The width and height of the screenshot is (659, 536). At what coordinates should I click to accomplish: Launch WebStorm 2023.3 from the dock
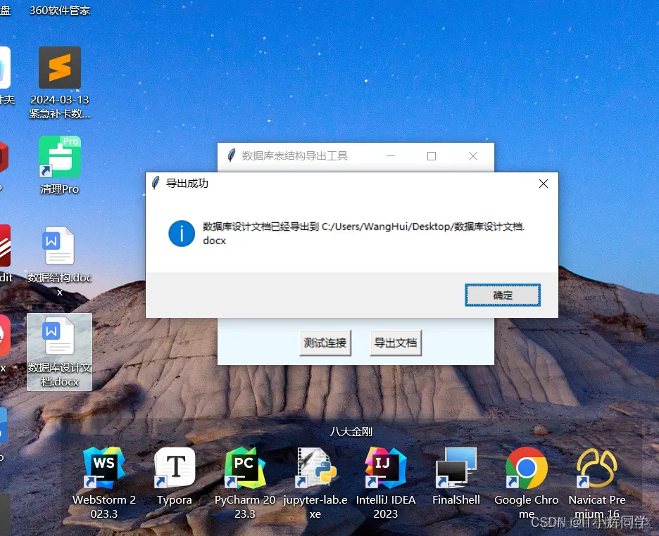click(x=104, y=468)
